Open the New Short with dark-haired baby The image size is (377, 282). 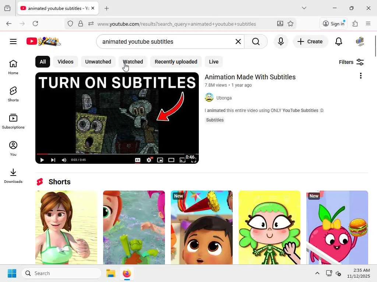coord(202,228)
